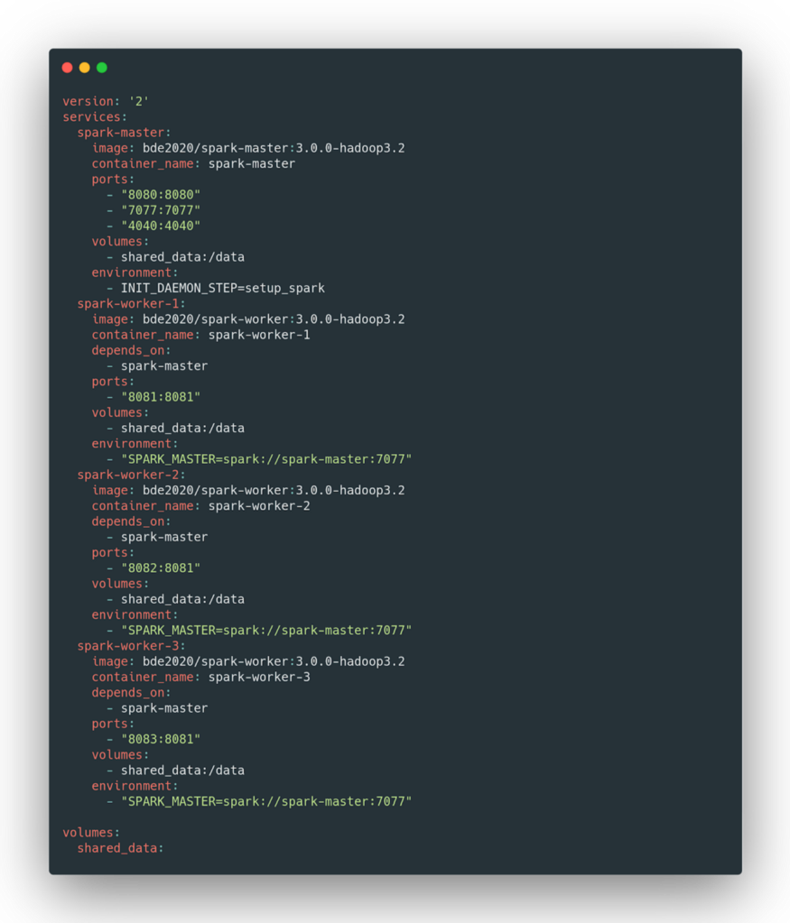The height and width of the screenshot is (923, 790).
Task: Click the "8080:8080" port mapping
Action: pos(161,195)
